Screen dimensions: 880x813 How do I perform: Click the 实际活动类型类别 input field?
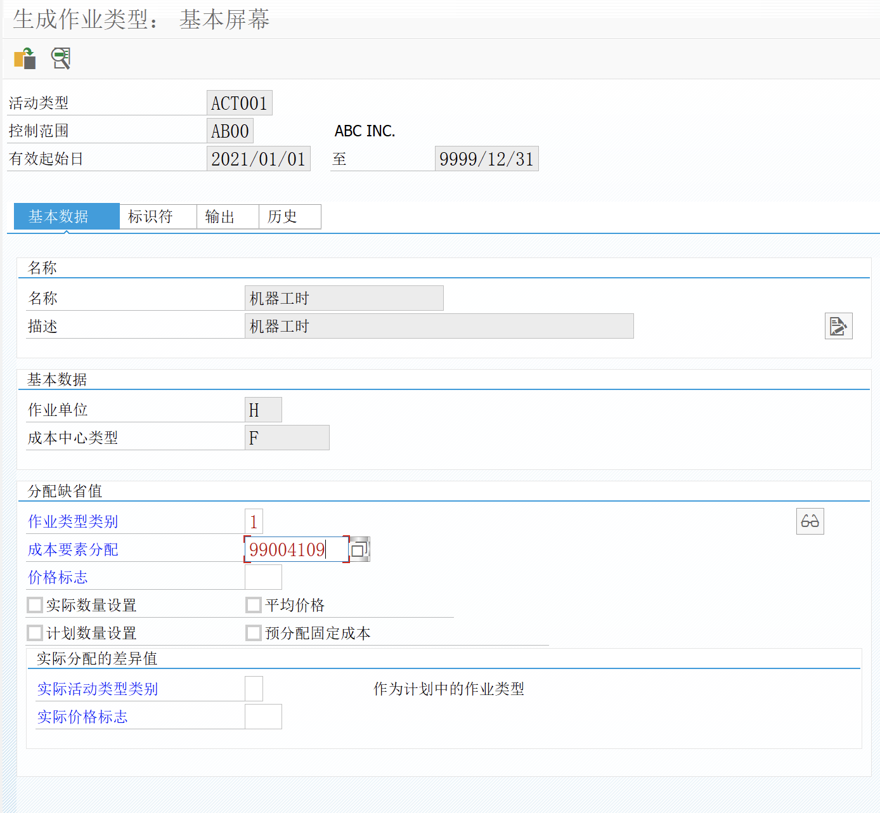[x=254, y=689]
